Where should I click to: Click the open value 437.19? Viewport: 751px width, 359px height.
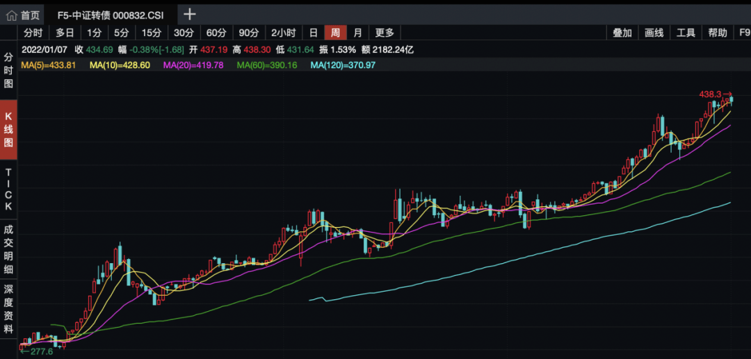tap(213, 50)
